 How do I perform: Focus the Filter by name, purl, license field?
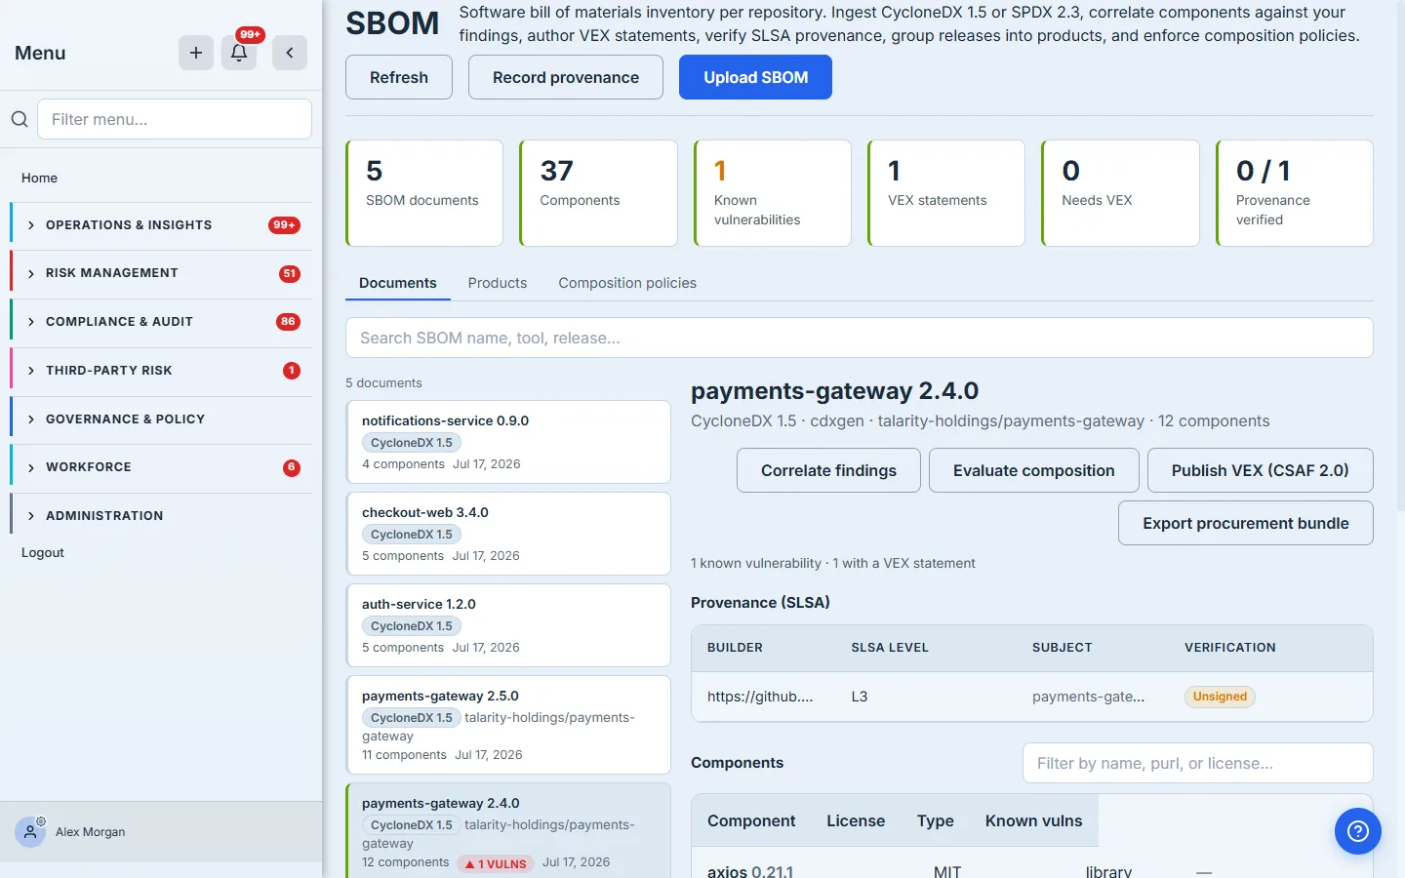(x=1198, y=763)
